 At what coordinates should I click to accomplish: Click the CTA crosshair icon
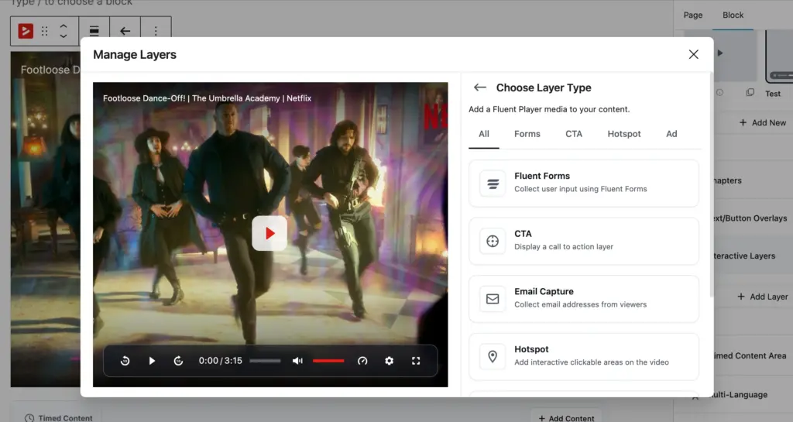click(x=493, y=241)
